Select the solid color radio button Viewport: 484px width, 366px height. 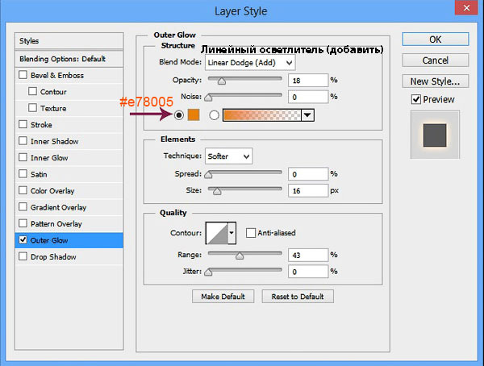pyautogui.click(x=177, y=115)
